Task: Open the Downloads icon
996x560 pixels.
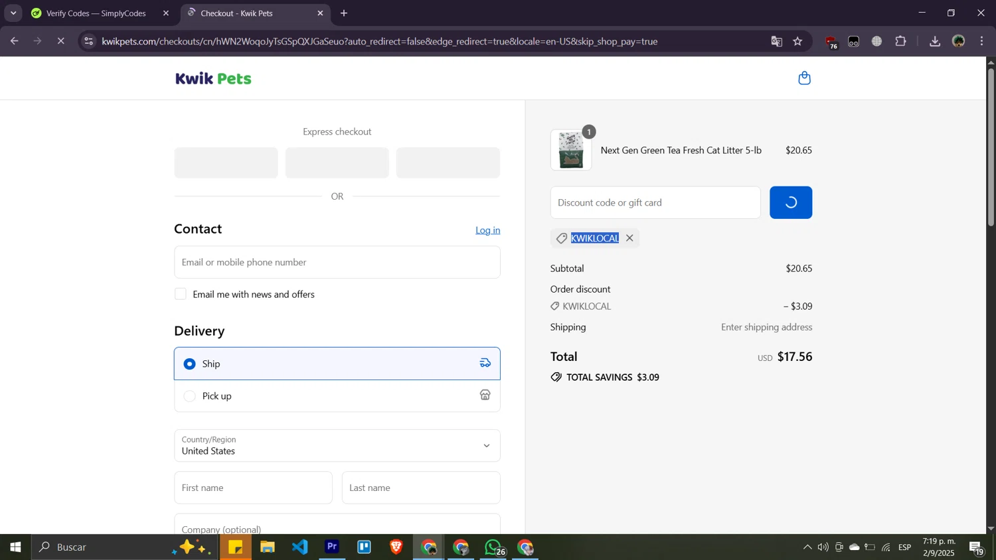Action: [935, 41]
